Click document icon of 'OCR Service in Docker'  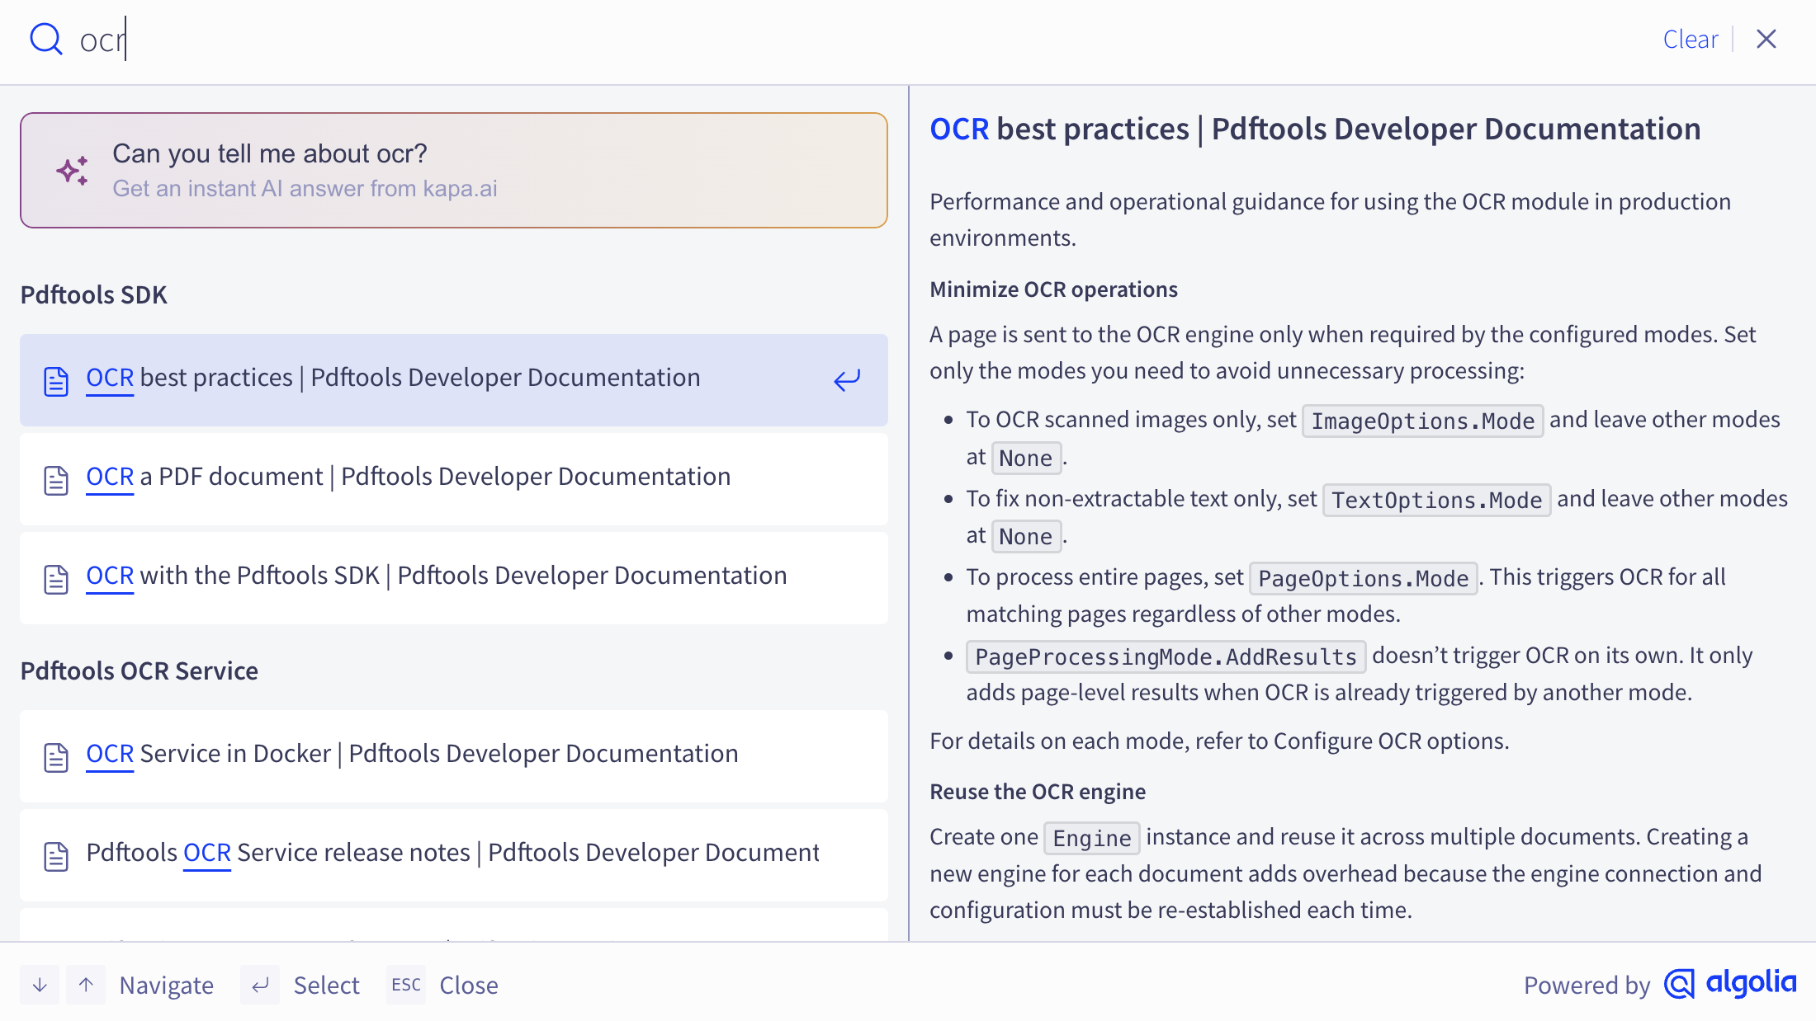click(x=56, y=757)
